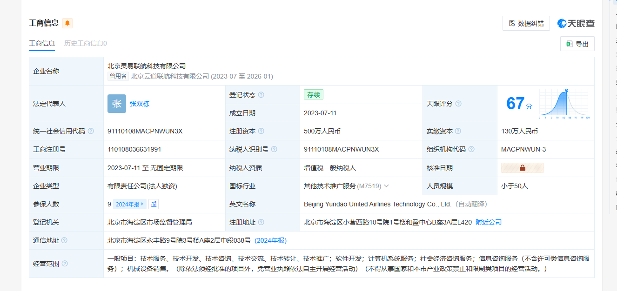This screenshot has height=291, width=617.
Task: Expand the 其他技术推广服务 industry dropdown
Action: coord(386,186)
